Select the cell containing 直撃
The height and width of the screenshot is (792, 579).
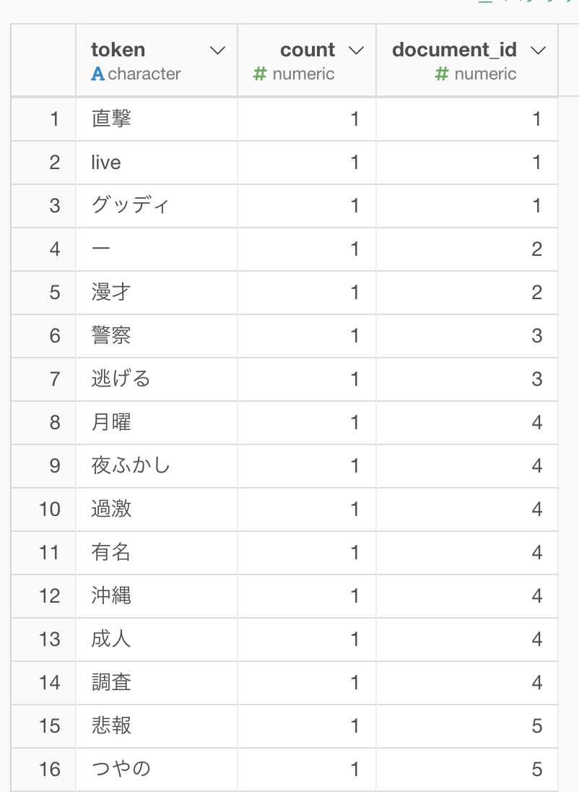click(157, 119)
